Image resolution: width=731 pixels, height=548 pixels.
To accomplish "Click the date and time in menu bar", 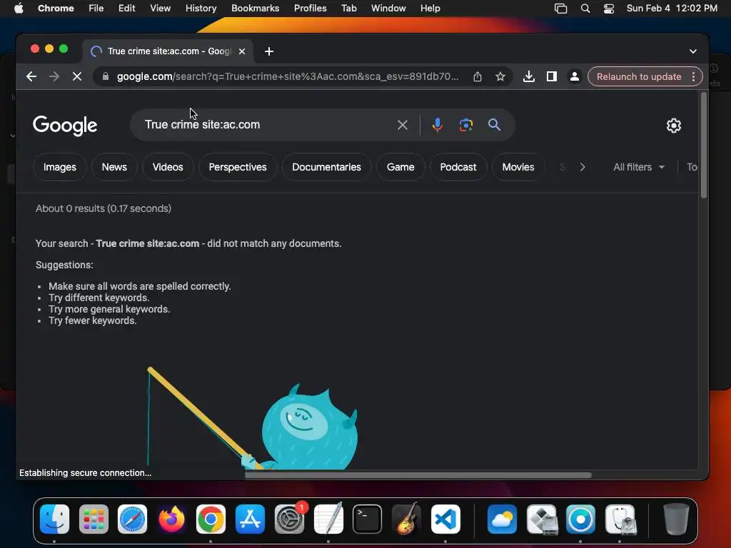I will (672, 9).
